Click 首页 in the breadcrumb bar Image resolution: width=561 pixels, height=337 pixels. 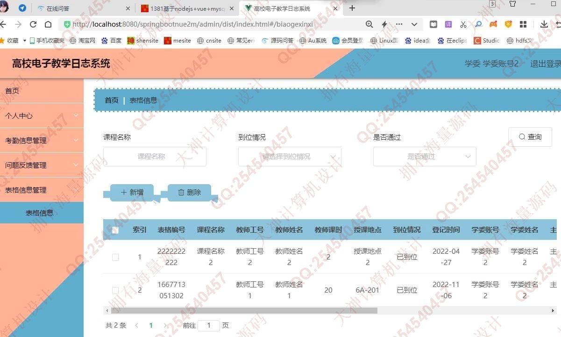112,100
